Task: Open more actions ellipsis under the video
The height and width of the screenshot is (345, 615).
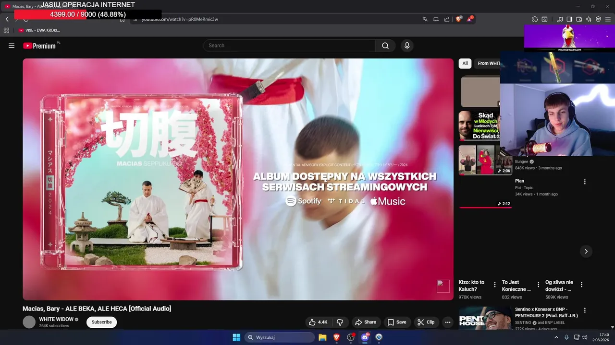Action: click(448, 322)
